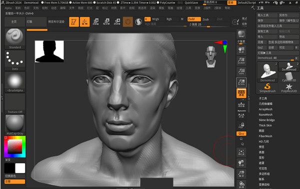Click the Frame icon with dots
300x189 pixels.
(241, 152)
